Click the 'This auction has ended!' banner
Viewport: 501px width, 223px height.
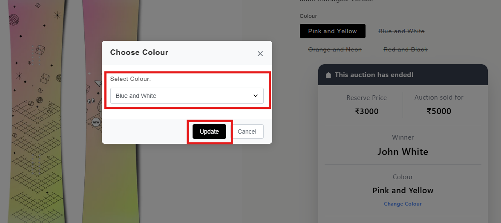(x=403, y=74)
